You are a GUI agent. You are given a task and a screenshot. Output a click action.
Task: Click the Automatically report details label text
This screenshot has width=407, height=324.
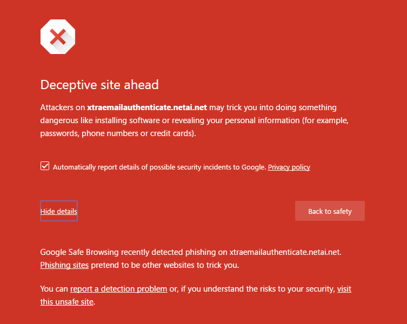pos(159,167)
